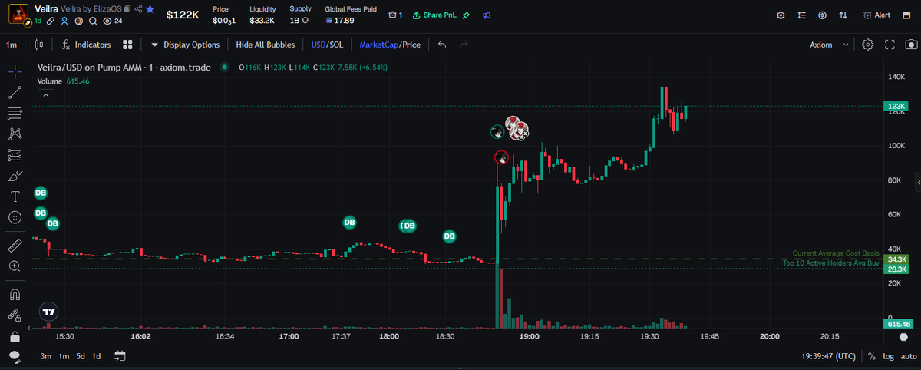The width and height of the screenshot is (921, 370).
Task: Open the 1m interval selector
Action: tap(12, 45)
